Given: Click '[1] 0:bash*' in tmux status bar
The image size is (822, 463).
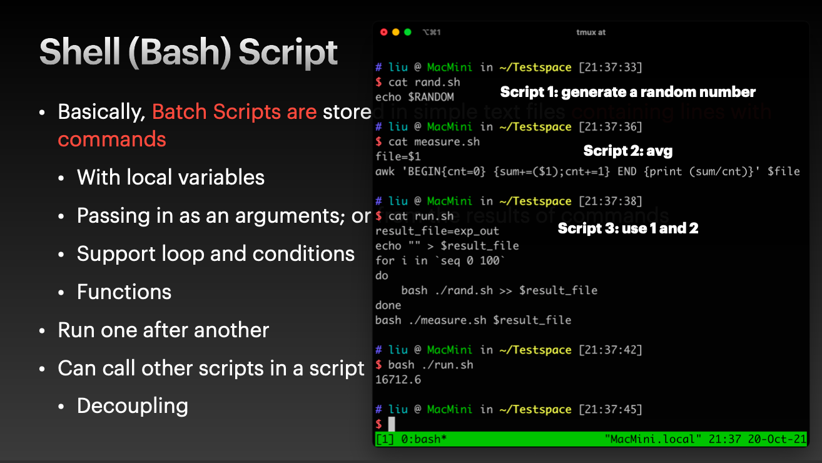Looking at the screenshot, I should tap(411, 439).
